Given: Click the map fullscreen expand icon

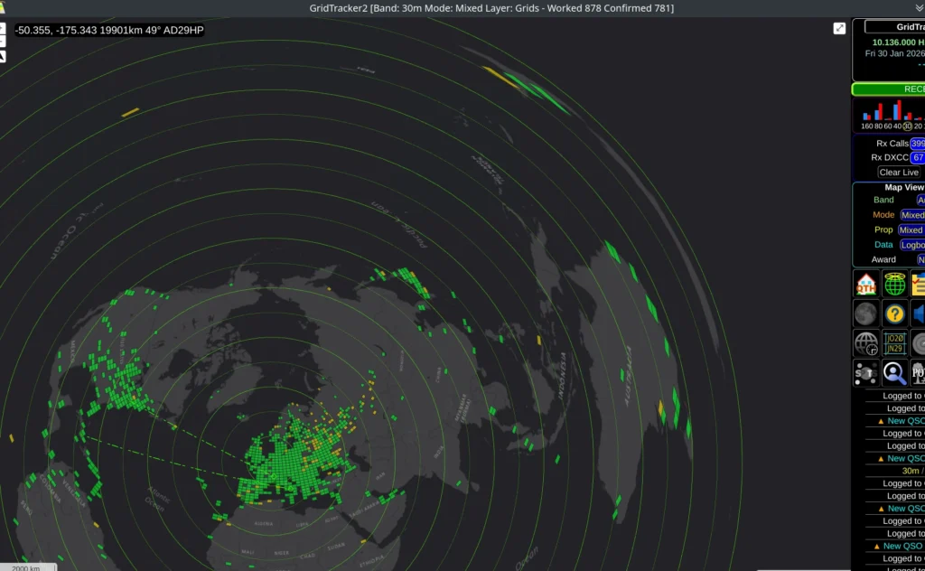Looking at the screenshot, I should tap(839, 29).
